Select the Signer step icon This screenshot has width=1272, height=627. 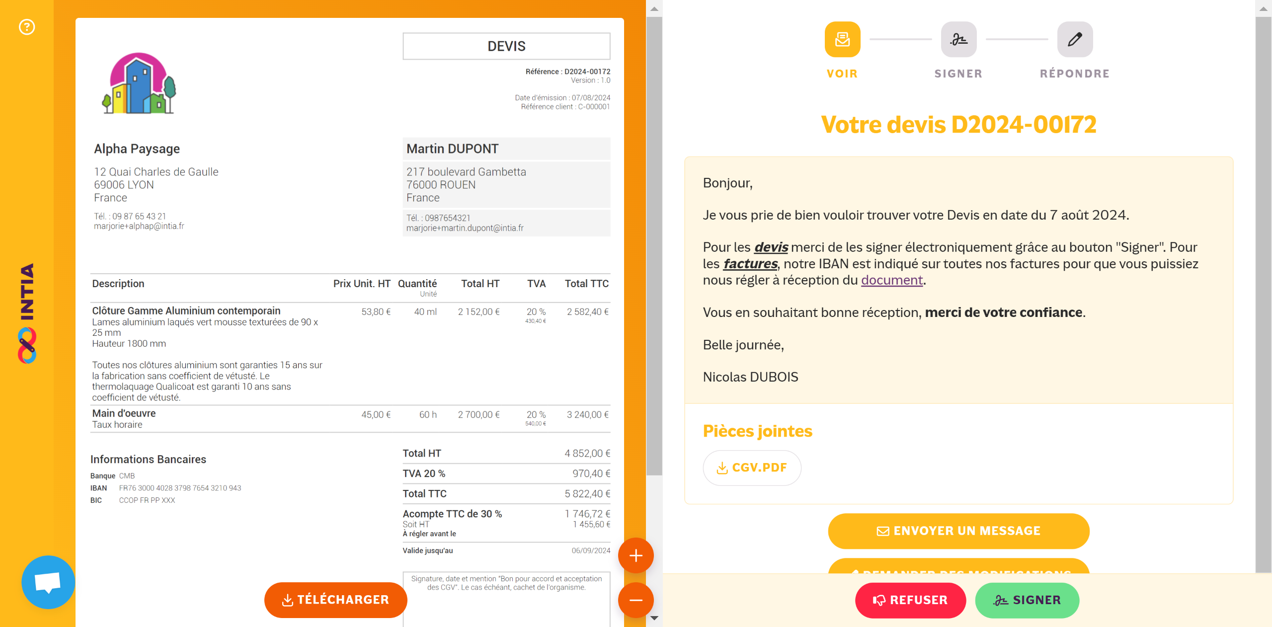point(958,39)
